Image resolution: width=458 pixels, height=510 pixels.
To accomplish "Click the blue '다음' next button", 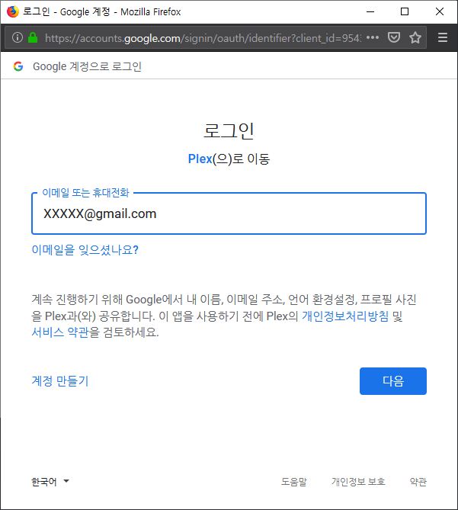I will pos(393,381).
